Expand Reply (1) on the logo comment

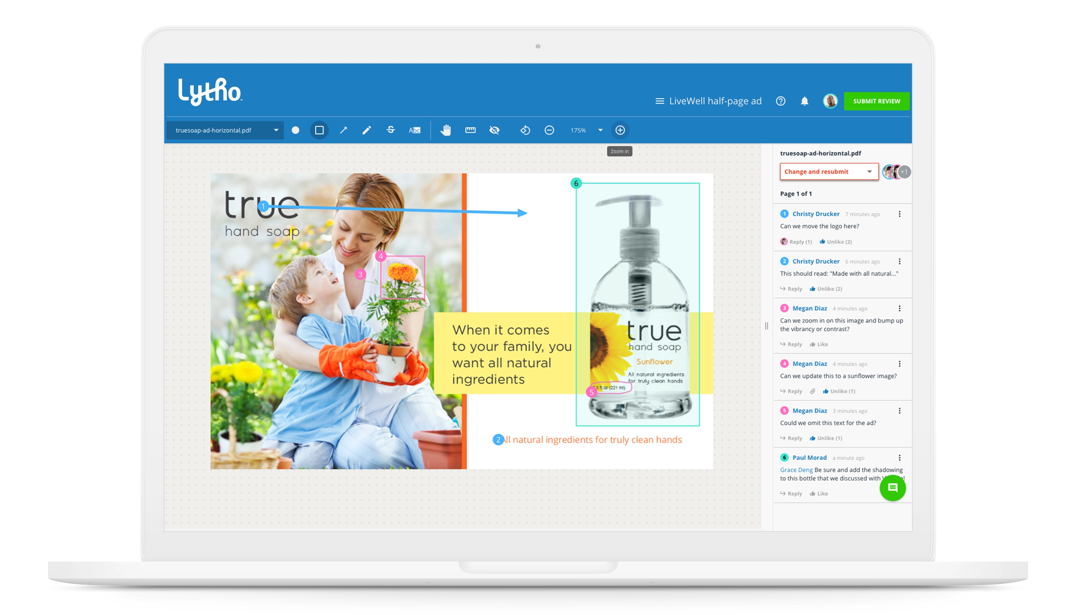click(796, 242)
